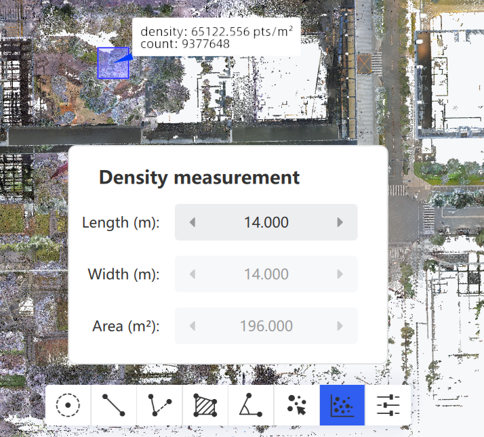Select the point picking cursor tool
484x437 pixels.
point(297,405)
